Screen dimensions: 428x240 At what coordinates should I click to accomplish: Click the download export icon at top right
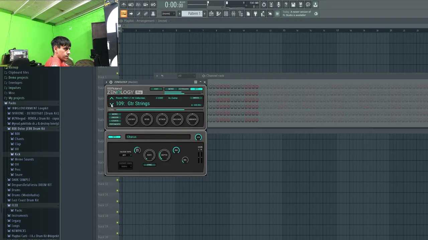point(315,5)
